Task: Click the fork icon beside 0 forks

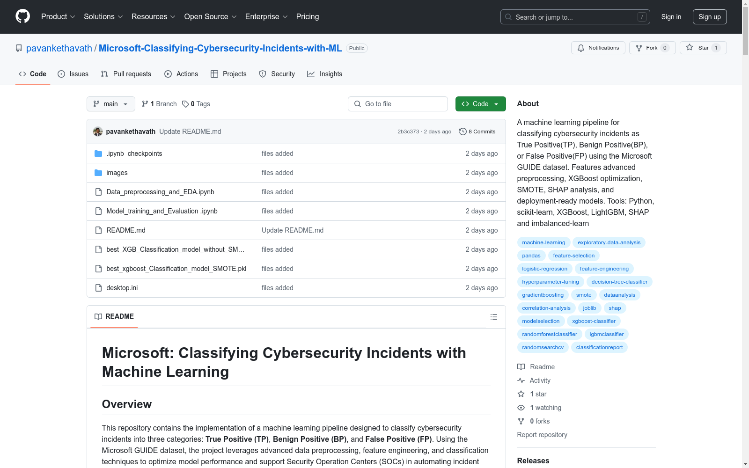Action: click(x=521, y=421)
